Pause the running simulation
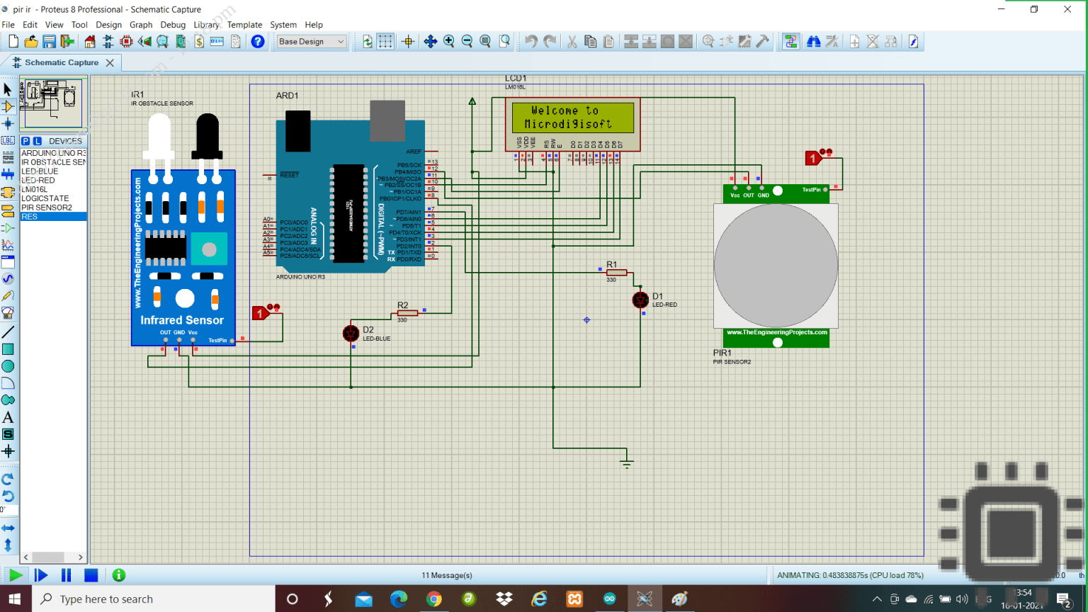 tap(66, 575)
